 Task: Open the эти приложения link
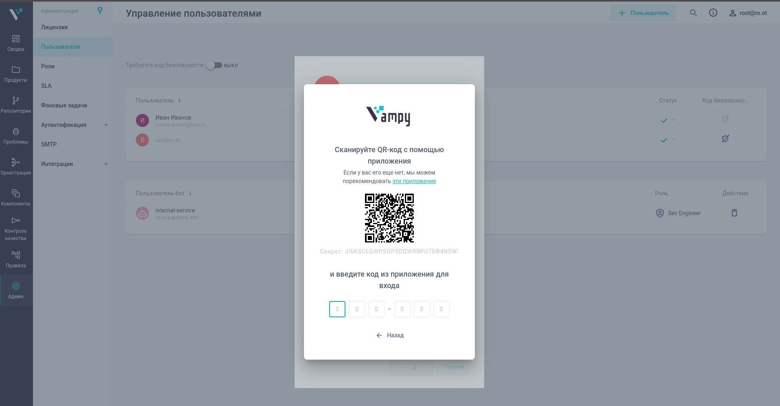414,181
